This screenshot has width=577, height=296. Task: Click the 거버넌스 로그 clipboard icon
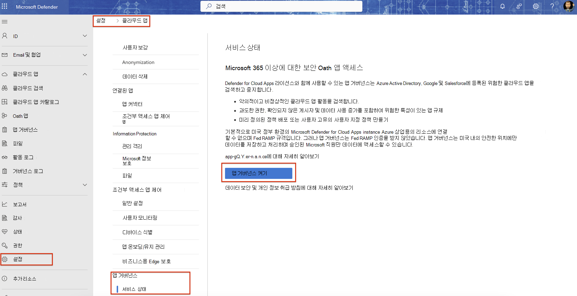(x=4, y=171)
